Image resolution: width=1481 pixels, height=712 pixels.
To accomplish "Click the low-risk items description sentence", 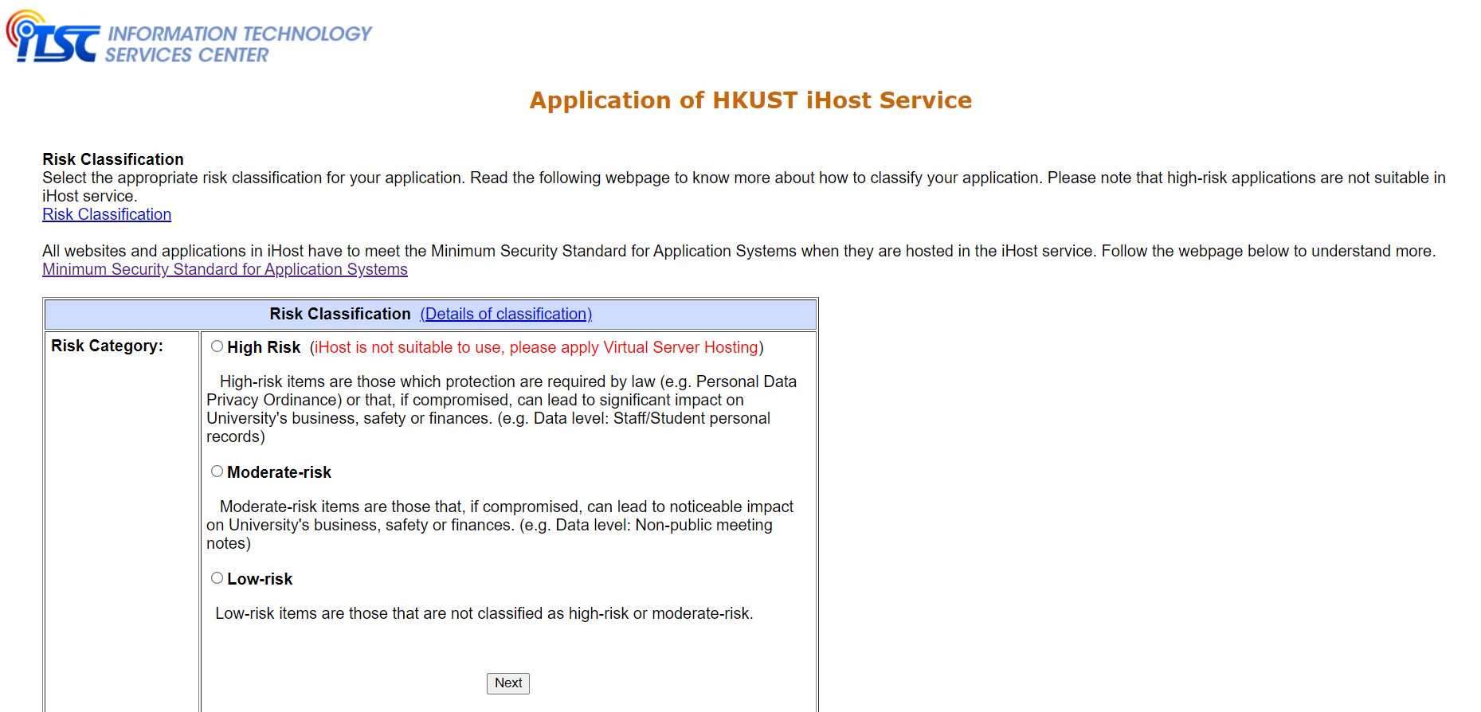I will [484, 613].
